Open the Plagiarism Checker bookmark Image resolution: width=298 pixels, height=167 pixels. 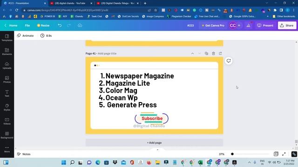179,16
